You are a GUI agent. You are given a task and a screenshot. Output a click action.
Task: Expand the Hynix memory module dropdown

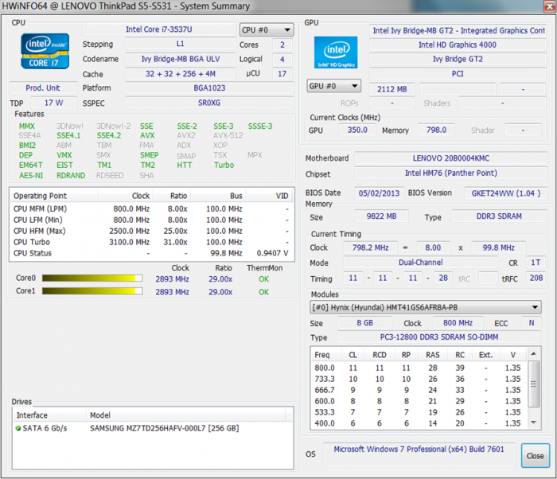coord(425,307)
